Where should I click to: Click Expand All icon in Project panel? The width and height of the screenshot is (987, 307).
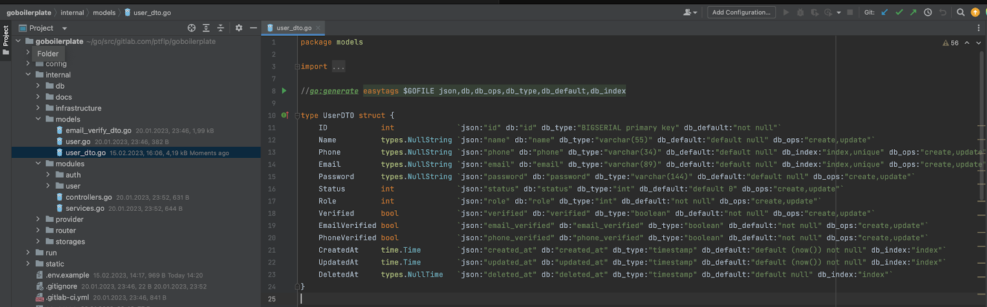point(206,28)
